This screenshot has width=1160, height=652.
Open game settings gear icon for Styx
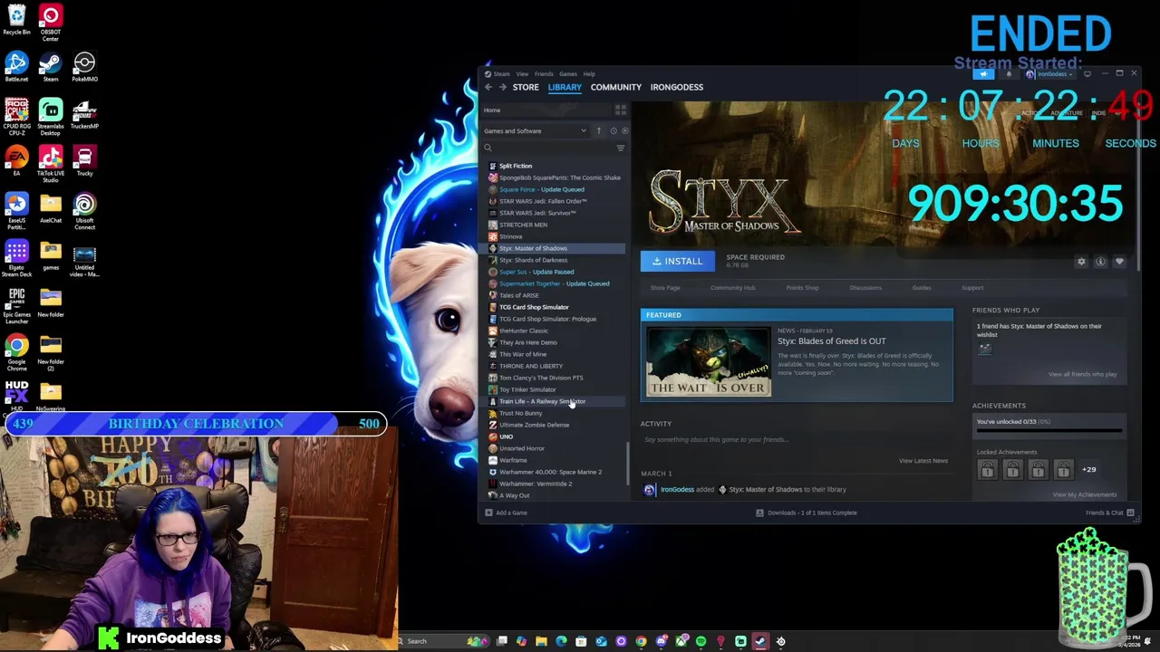[1081, 261]
